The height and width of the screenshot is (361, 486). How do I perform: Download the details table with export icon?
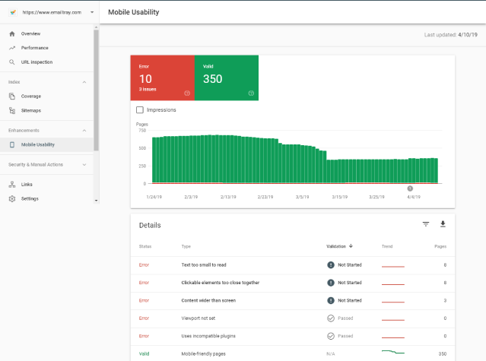(x=443, y=224)
